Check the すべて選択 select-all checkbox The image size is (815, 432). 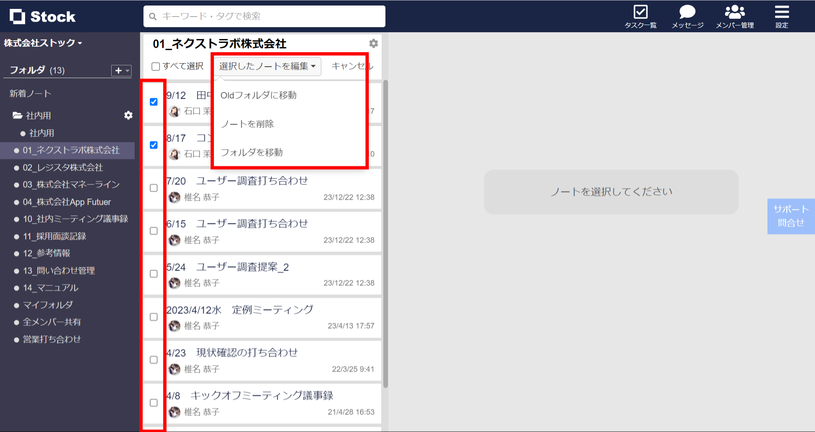coord(155,66)
